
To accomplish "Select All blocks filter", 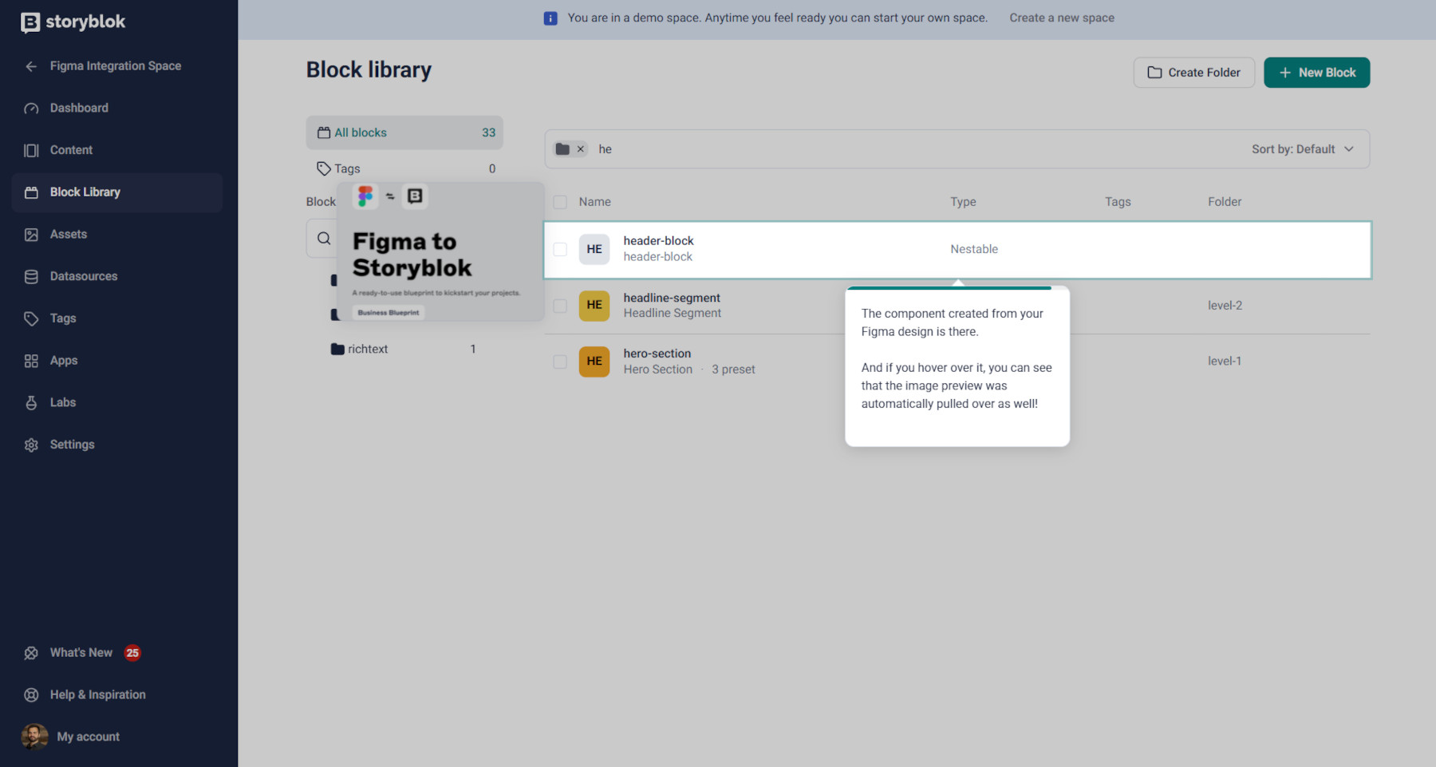I will pos(404,132).
